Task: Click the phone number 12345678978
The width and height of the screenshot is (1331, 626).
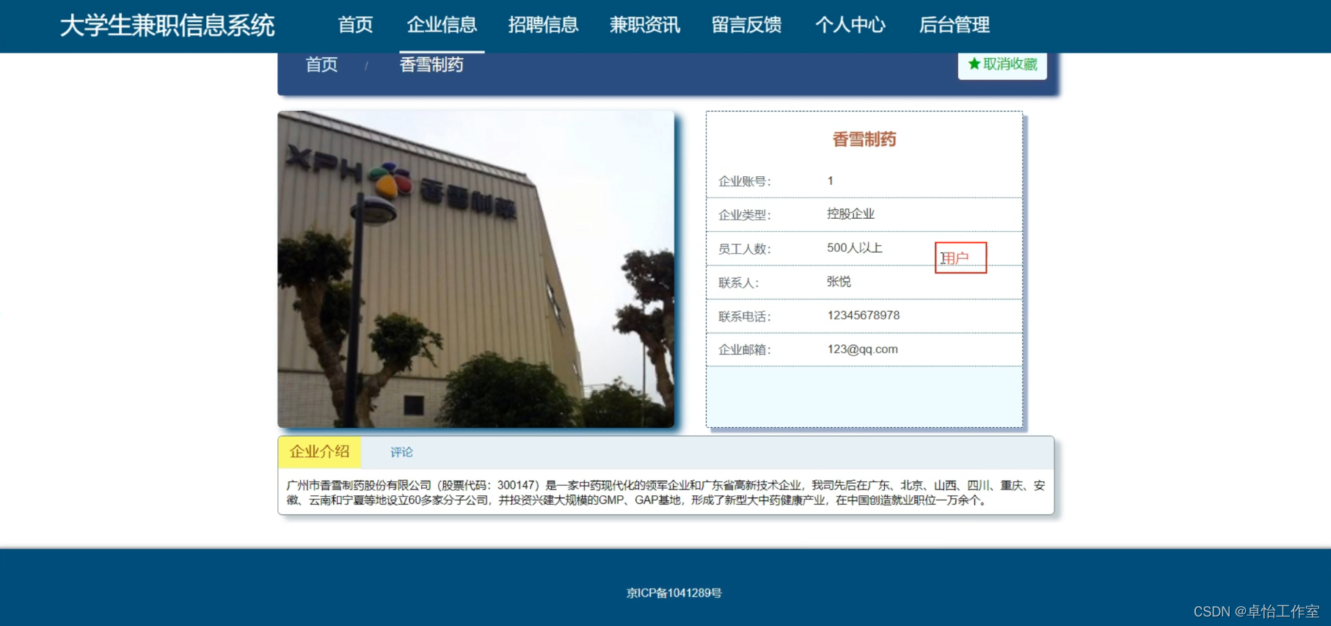Action: coord(863,315)
